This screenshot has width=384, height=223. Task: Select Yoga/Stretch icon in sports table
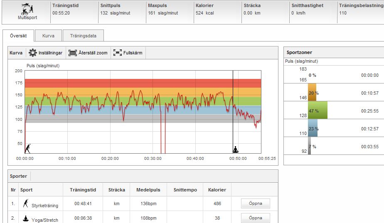(x=26, y=218)
